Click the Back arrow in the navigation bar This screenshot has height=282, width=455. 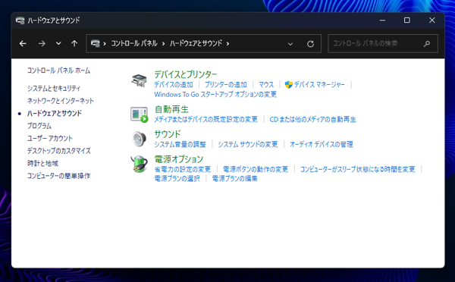pos(23,43)
